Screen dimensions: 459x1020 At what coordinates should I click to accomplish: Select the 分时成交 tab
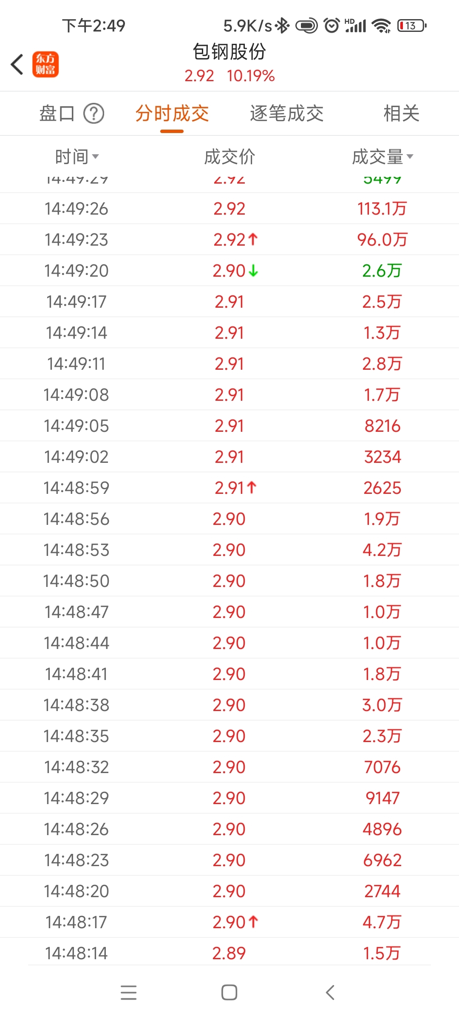tap(172, 113)
